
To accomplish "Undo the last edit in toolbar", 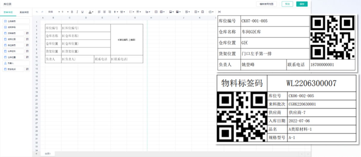I will [37, 12].
